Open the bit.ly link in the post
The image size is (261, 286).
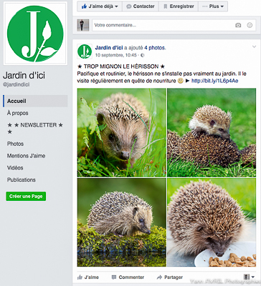coord(215,81)
